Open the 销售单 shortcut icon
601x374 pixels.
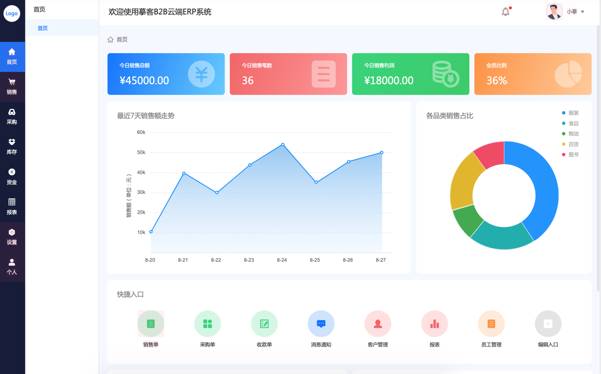(x=151, y=324)
